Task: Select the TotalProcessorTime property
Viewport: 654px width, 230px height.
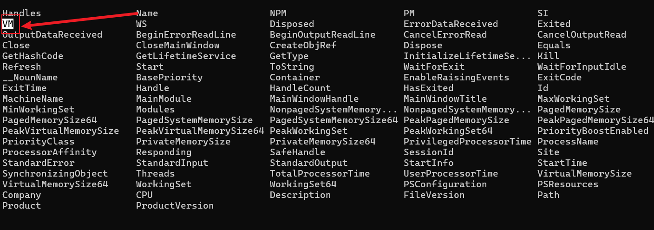Action: [x=320, y=173]
